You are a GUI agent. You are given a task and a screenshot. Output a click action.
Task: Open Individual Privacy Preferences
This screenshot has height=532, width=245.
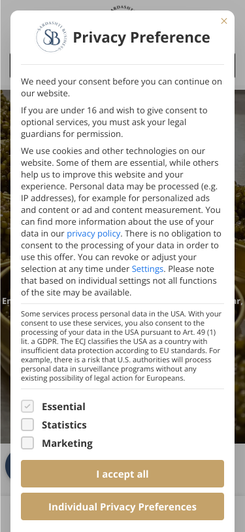pyautogui.click(x=123, y=506)
